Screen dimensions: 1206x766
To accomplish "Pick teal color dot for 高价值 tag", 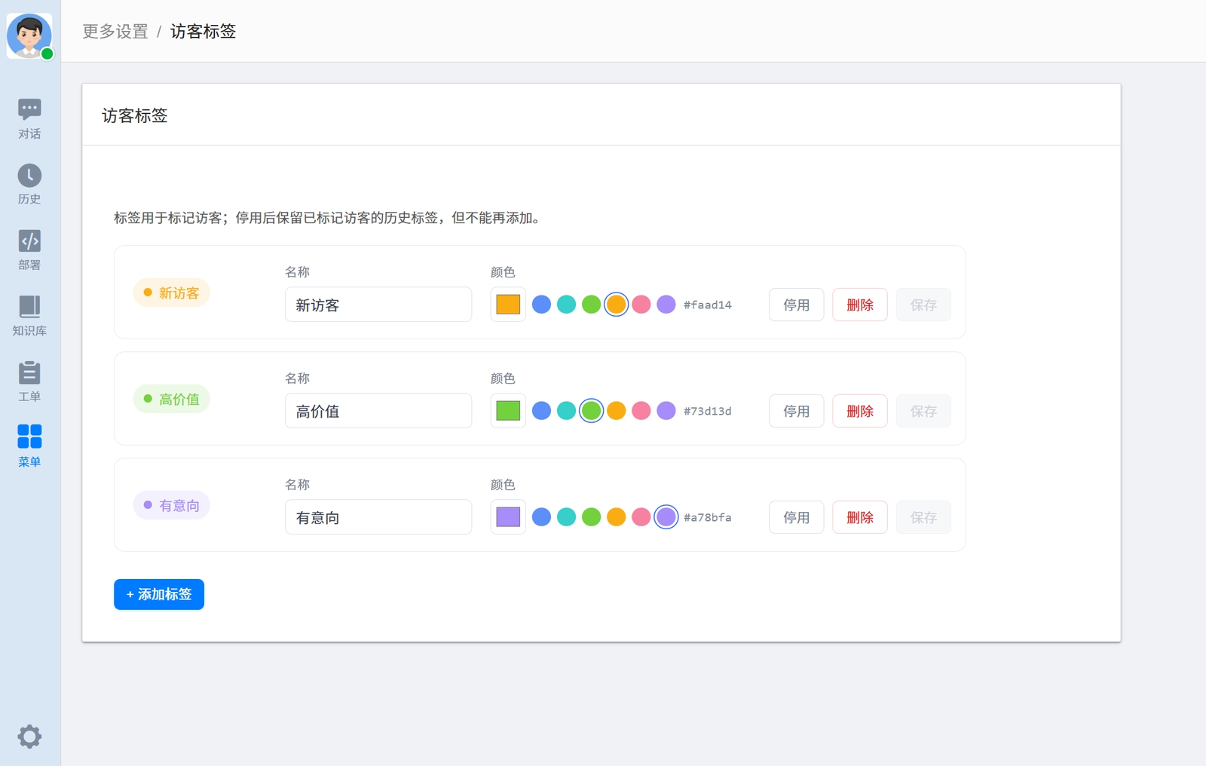I will point(566,411).
